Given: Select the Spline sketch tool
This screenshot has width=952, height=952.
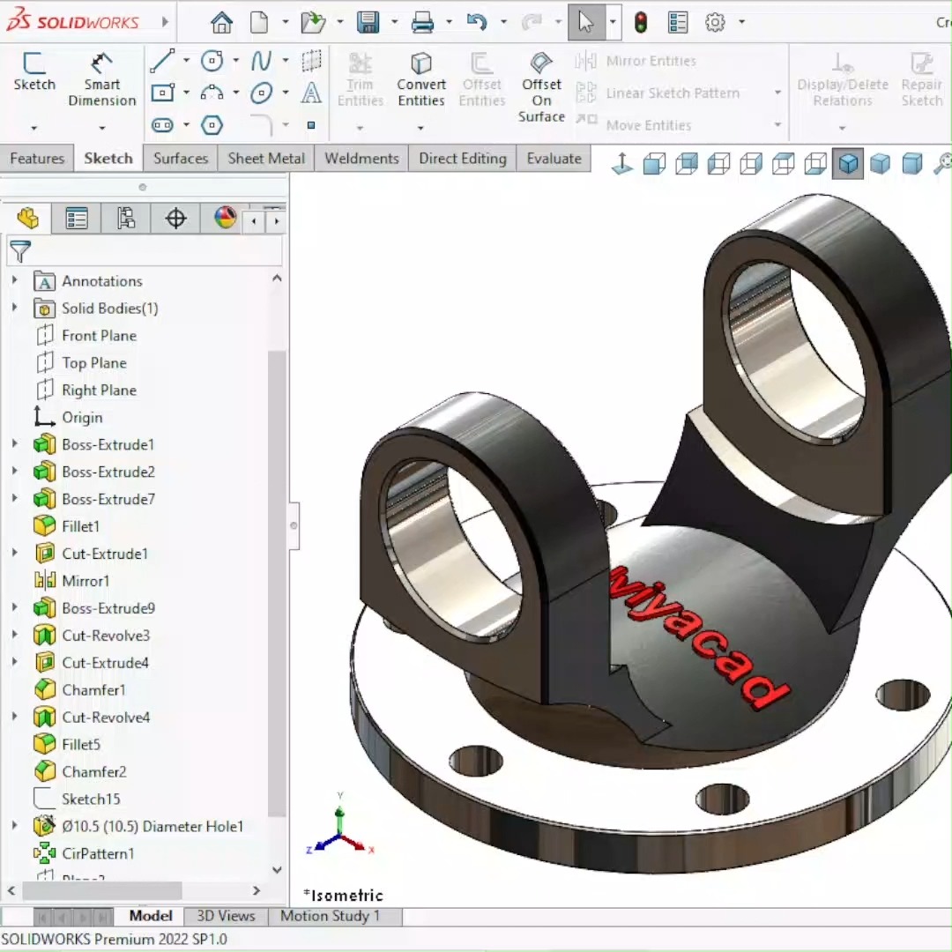Looking at the screenshot, I should [x=262, y=60].
